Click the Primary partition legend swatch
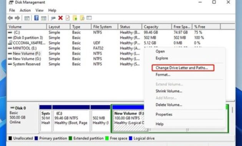Screen dimensions: 242x146 [x=36, y=138]
